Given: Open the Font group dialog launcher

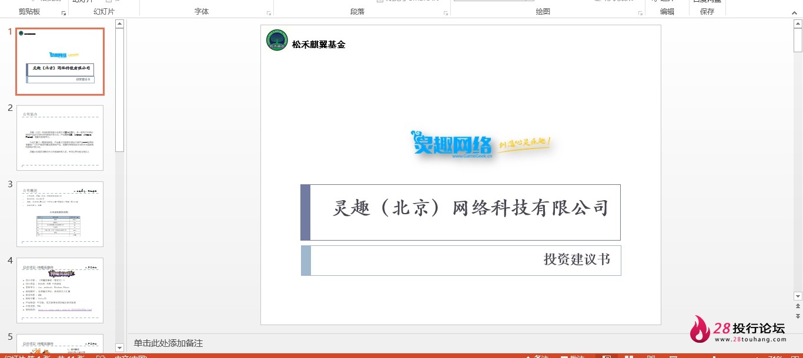Looking at the screenshot, I should pos(269,12).
